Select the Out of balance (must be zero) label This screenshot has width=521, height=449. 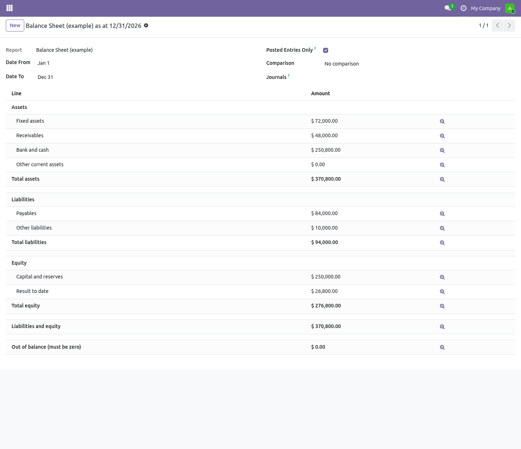click(x=46, y=347)
